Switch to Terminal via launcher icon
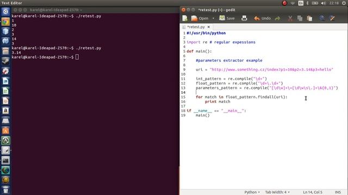Screen dimensions: 348x195 pos(5,160)
